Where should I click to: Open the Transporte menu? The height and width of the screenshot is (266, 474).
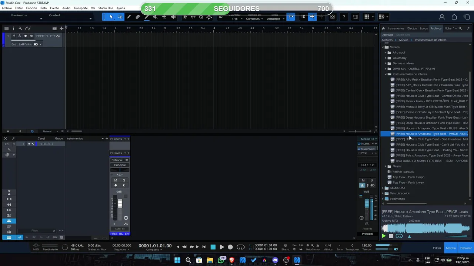click(81, 8)
